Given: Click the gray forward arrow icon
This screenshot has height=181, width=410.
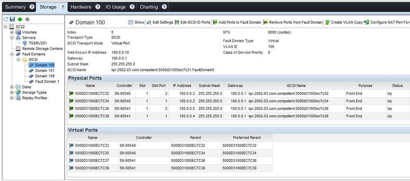Looking at the screenshot, I should 27,19.
